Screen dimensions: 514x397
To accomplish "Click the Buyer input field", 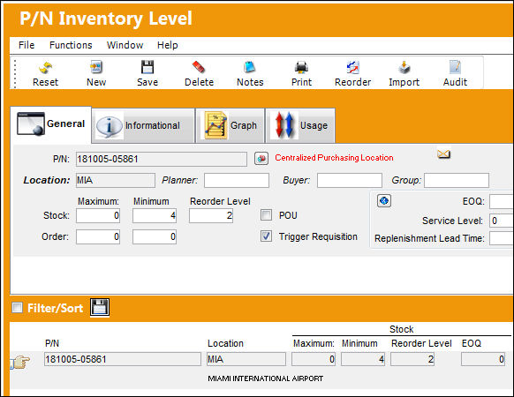I will [350, 181].
